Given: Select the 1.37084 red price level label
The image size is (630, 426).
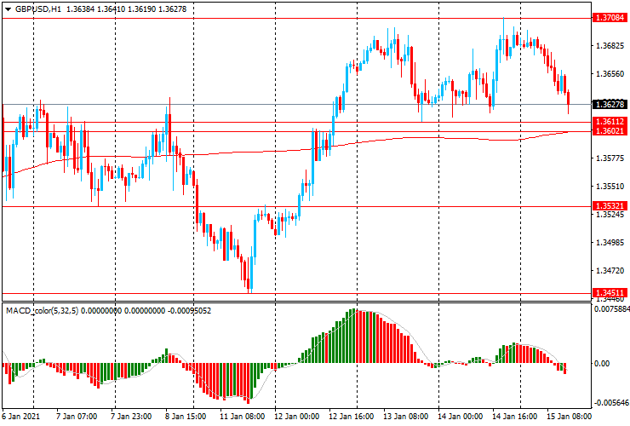Looking at the screenshot, I should click(610, 17).
